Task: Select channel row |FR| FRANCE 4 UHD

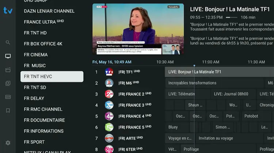Action: click(x=128, y=116)
